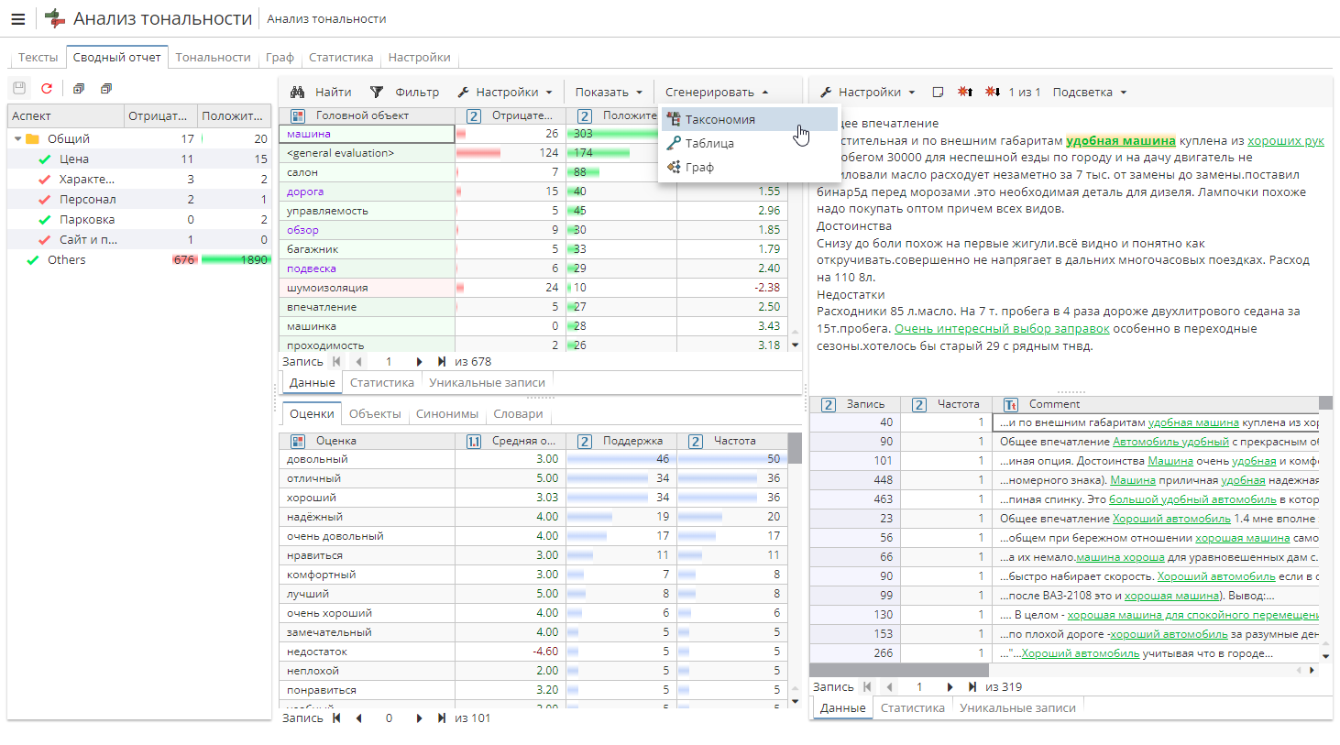Screen dimensions: 1340x745
Task: Click the Общий folder icon
Action: (x=33, y=139)
